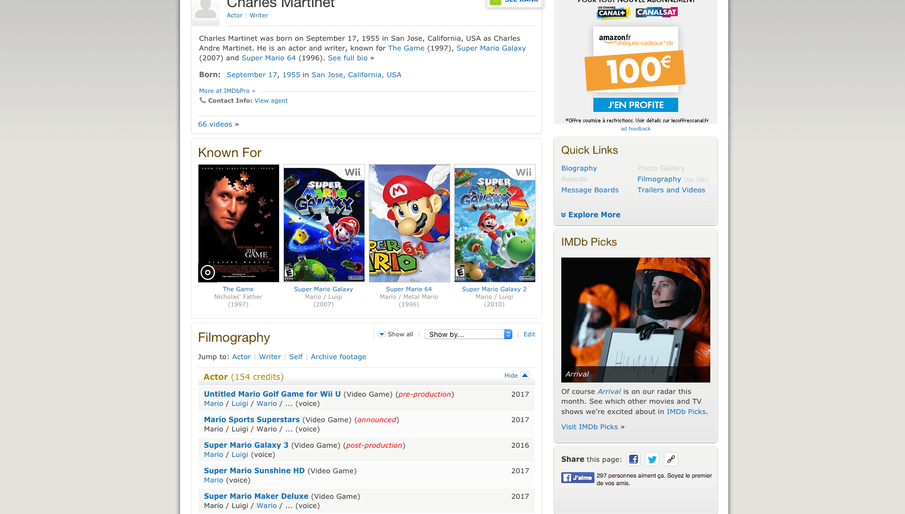
Task: Click the Facebook J'aime like button
Action: pos(578,478)
